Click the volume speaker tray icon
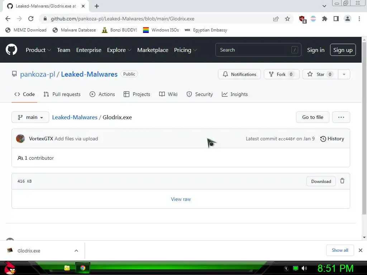Screen dimensions: 367x275 pyautogui.click(x=304, y=268)
